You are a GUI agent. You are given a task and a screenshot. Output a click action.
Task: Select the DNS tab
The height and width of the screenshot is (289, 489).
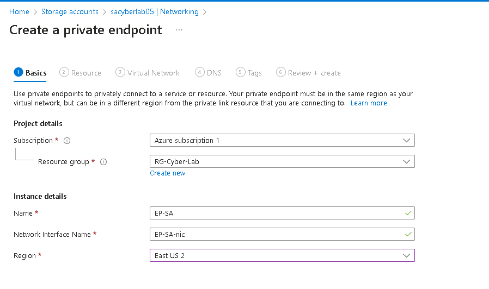pos(214,73)
